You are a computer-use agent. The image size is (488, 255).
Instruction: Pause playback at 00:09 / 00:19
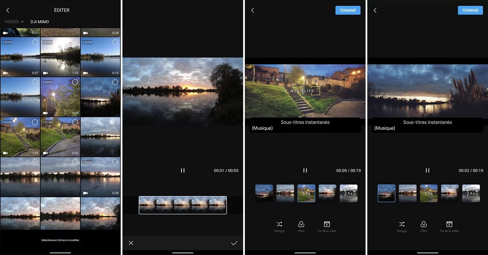(305, 170)
